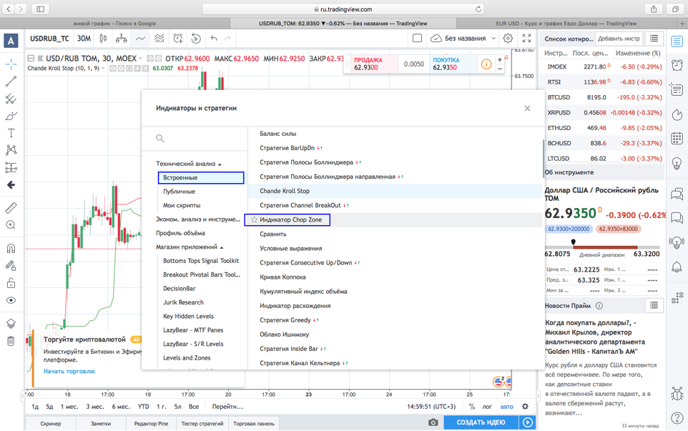This screenshot has height=431, width=688.
Task: Activate the zoom in tool
Action: (11, 225)
